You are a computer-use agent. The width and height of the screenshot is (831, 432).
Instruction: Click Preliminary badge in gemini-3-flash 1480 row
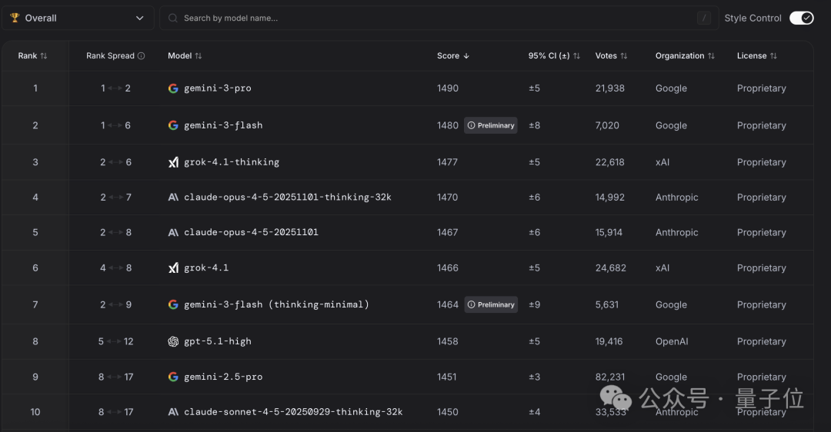click(x=491, y=125)
